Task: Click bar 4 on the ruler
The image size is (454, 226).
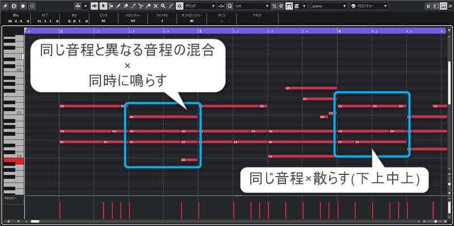Action: 339,31
